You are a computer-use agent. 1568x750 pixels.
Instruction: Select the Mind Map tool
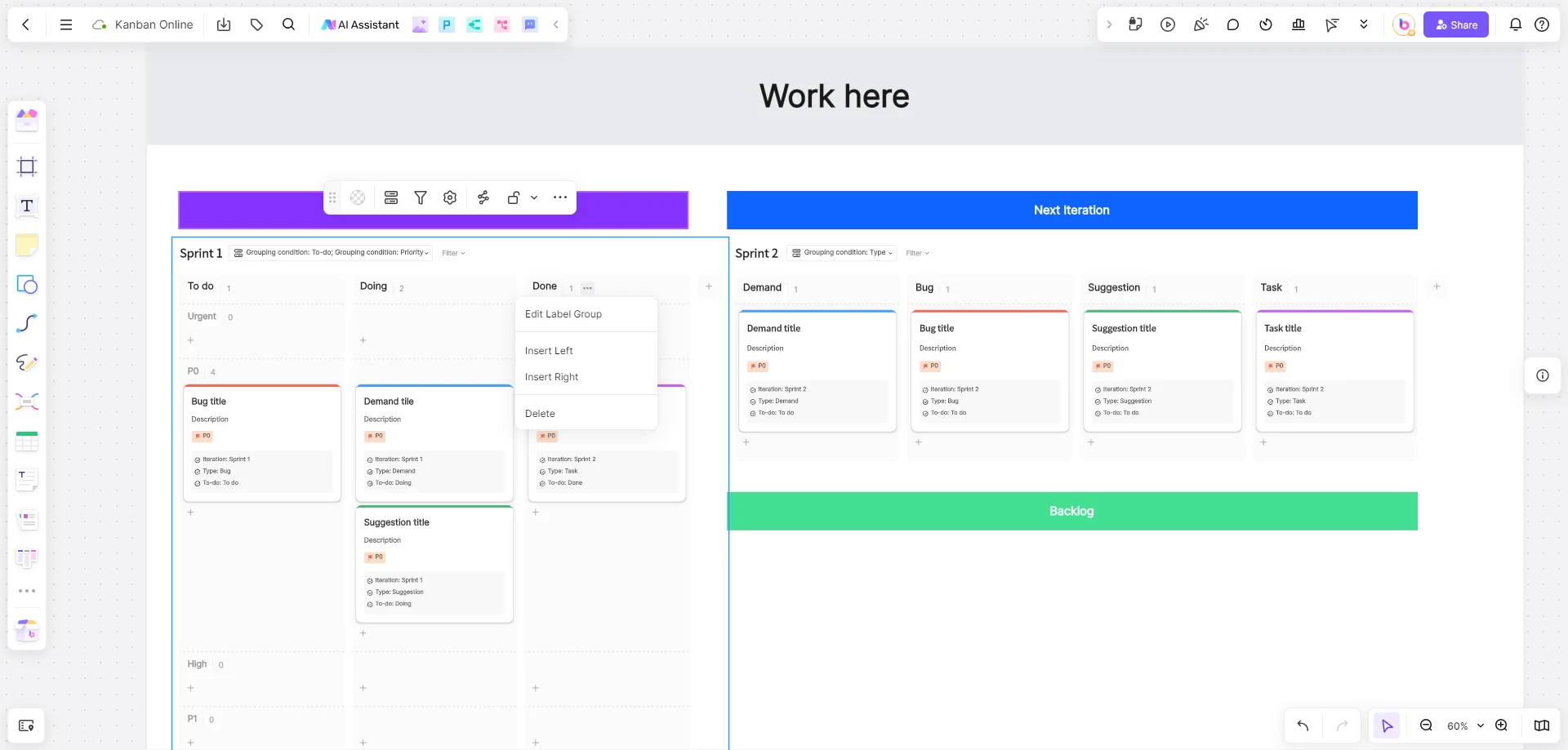[27, 402]
